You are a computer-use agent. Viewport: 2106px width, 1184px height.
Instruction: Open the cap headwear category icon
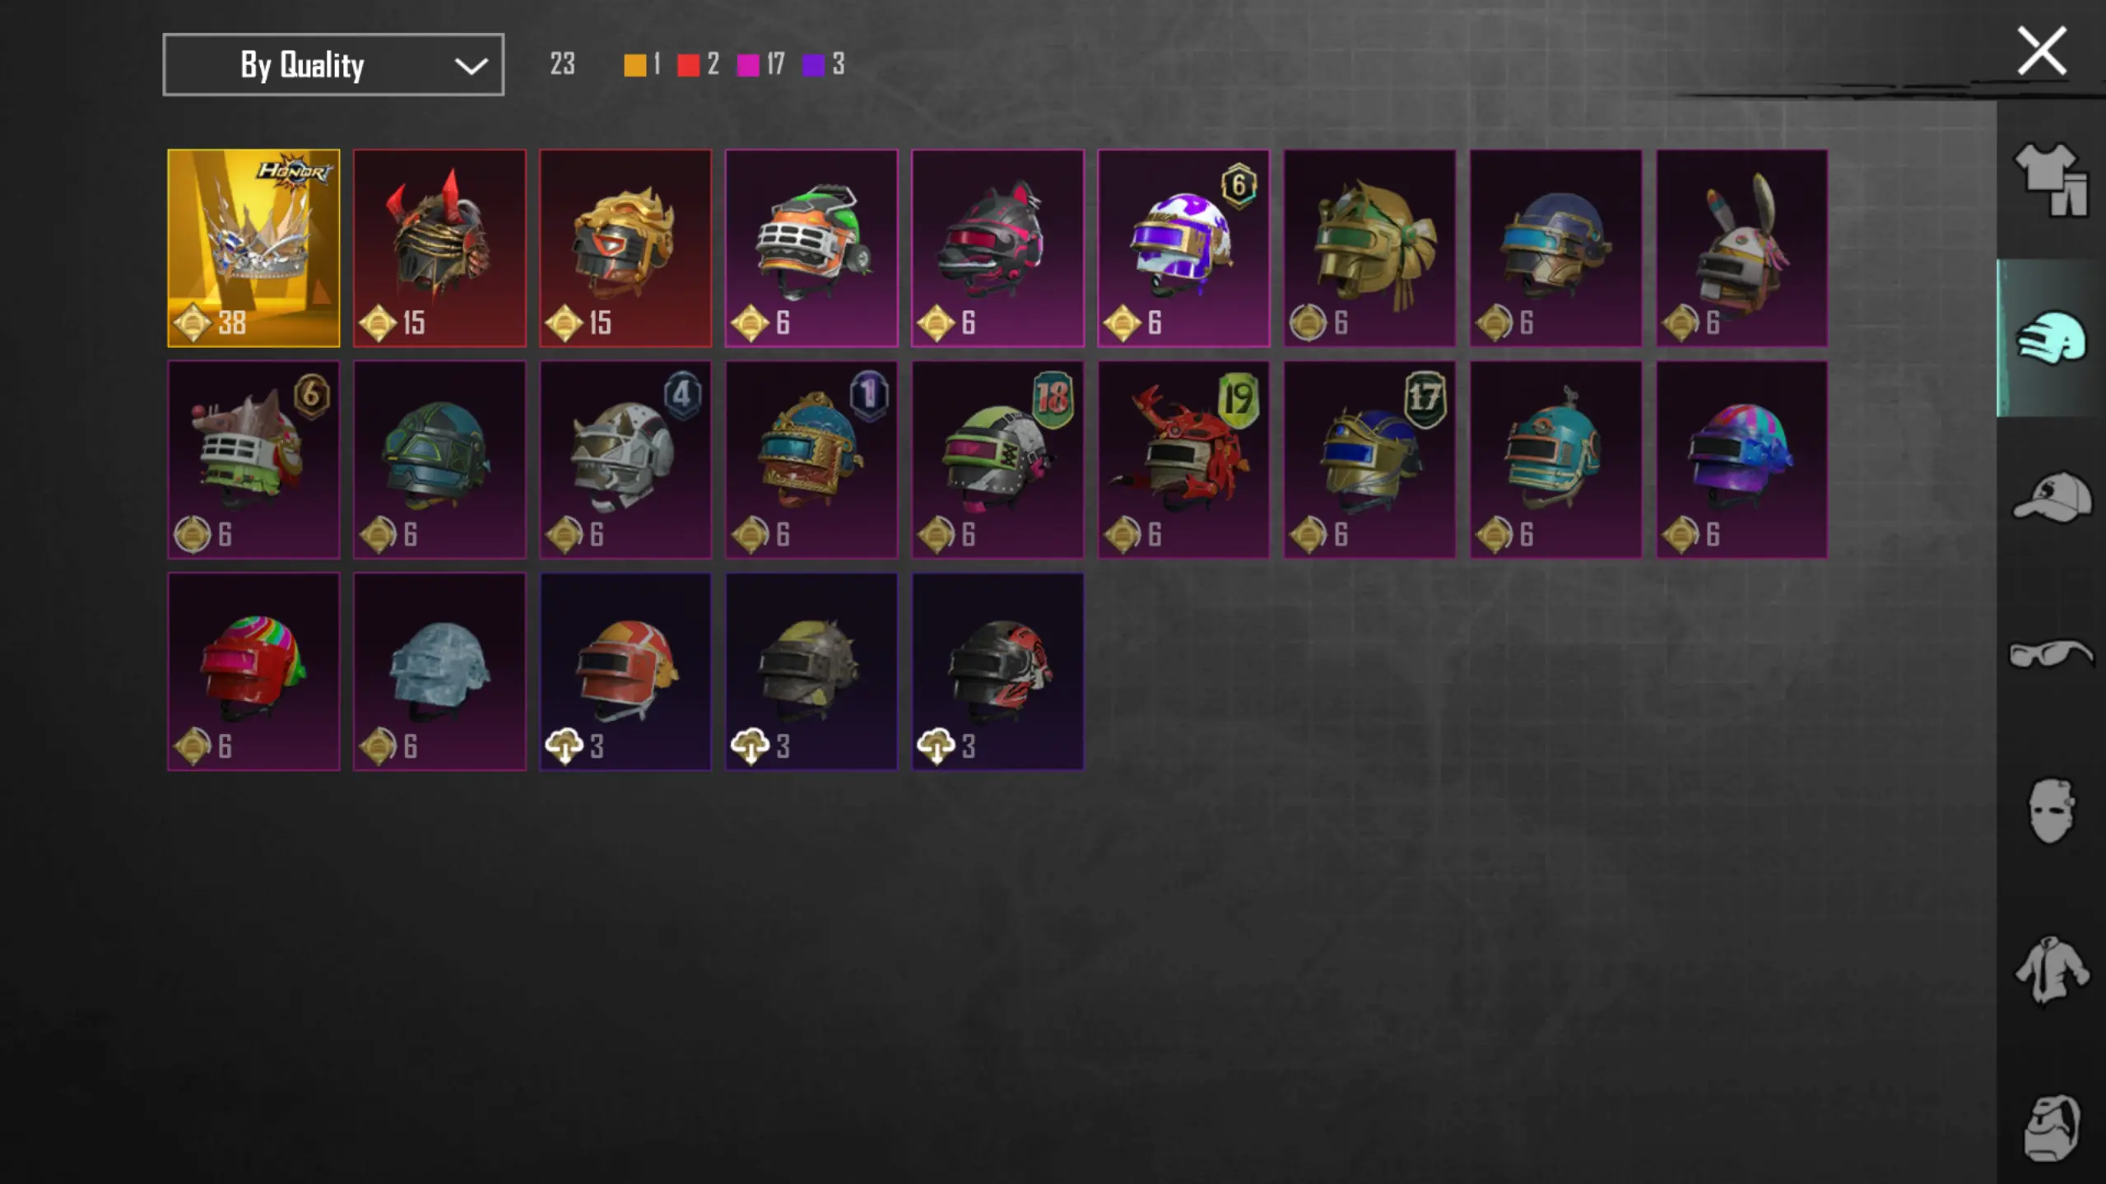click(x=2052, y=496)
